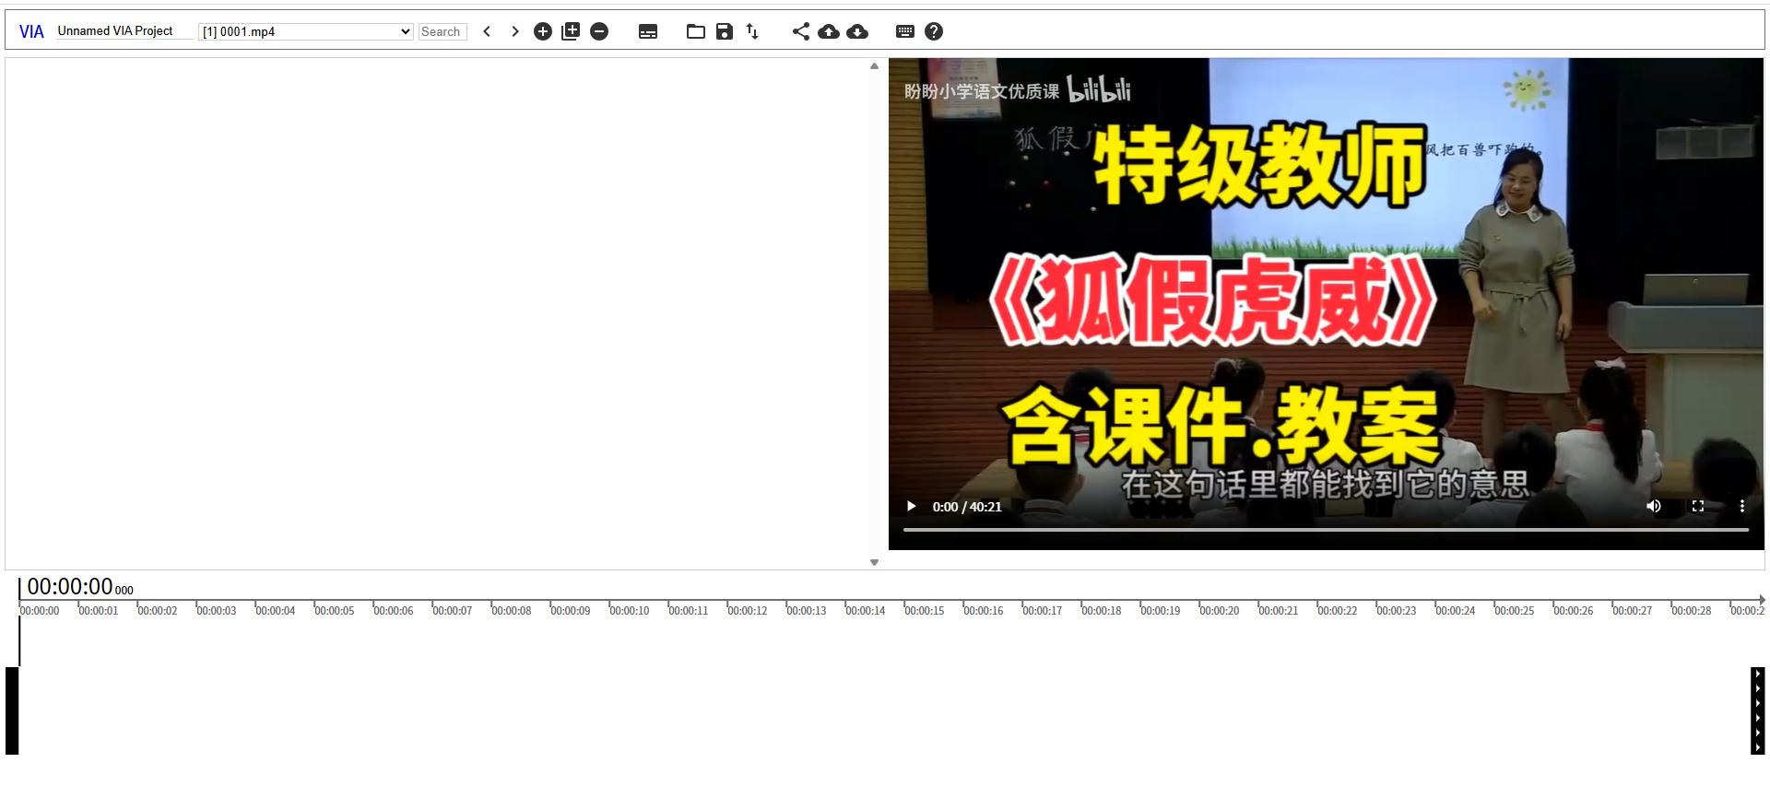
Task: Click the 00:00:00.000 current time display
Action: [80, 587]
